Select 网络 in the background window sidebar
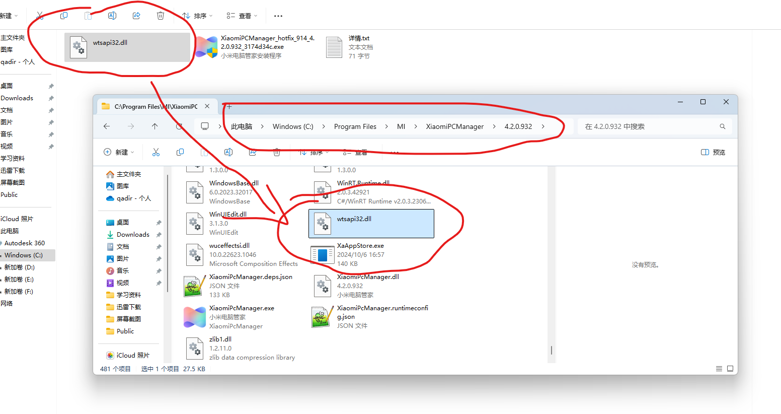The image size is (781, 414). tap(7, 304)
